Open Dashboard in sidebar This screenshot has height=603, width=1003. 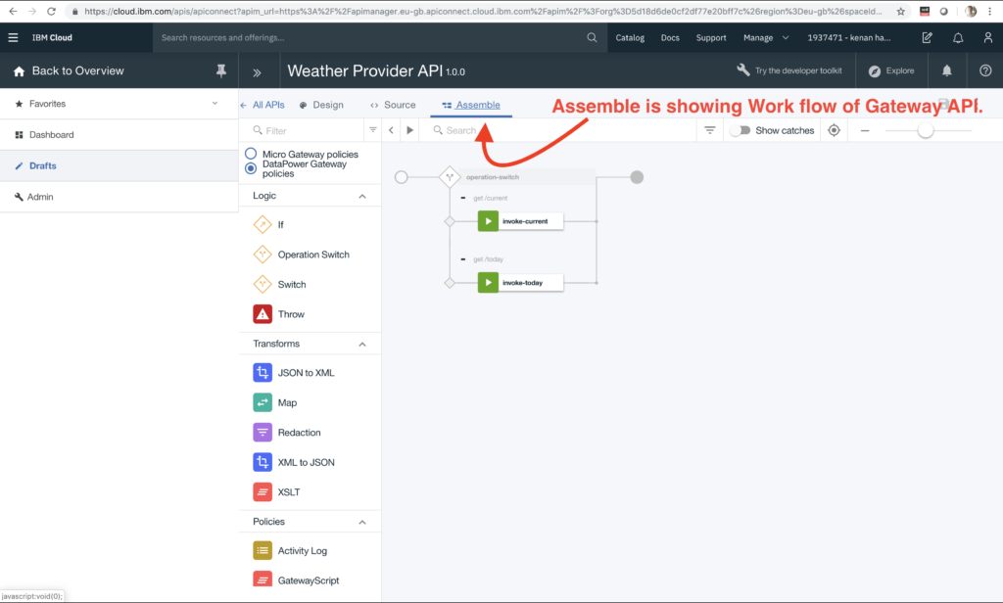click(x=119, y=135)
